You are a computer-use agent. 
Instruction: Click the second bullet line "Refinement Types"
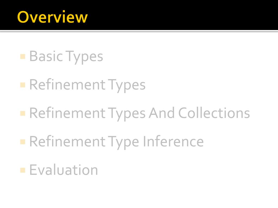pos(87,84)
